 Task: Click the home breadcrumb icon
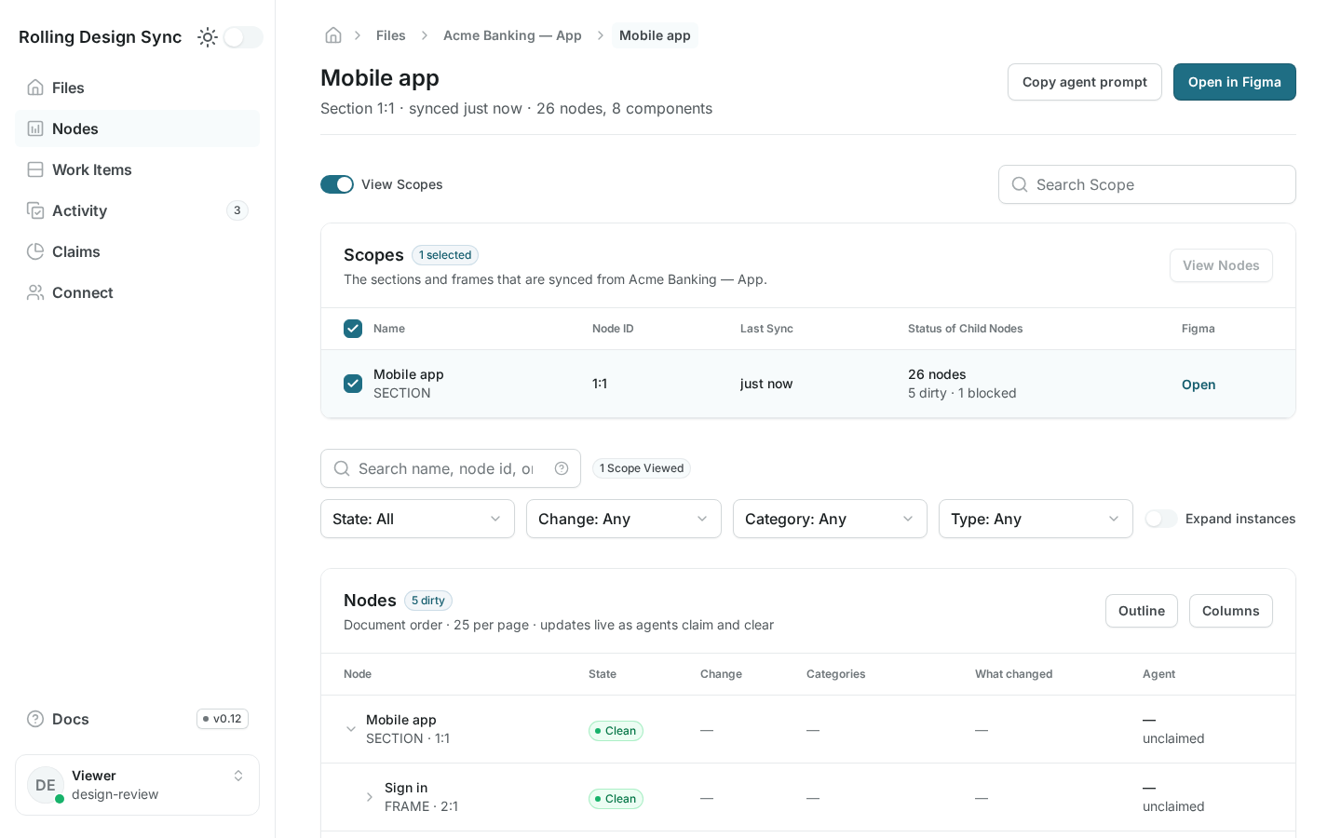point(333,35)
